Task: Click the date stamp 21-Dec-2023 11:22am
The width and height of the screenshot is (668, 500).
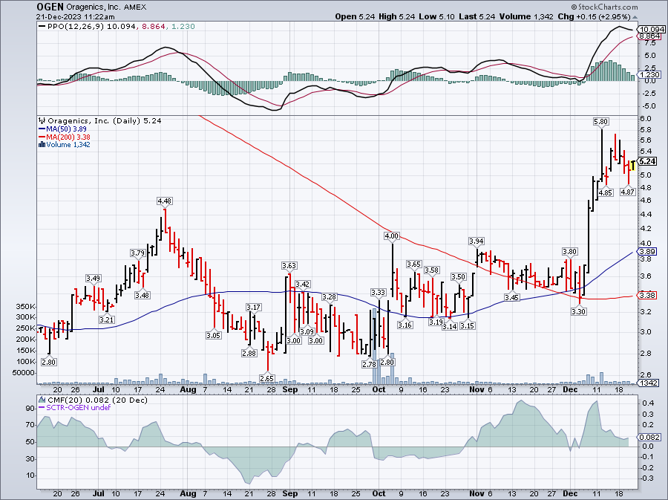Action: (x=76, y=16)
